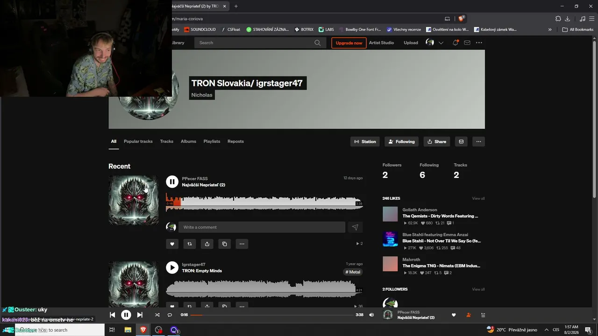Seek within the bottom player progress bar

point(272,315)
